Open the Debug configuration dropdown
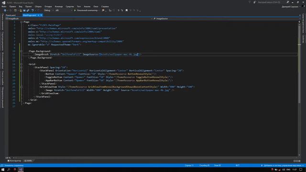The height and width of the screenshot is (172, 306). click(x=49, y=11)
